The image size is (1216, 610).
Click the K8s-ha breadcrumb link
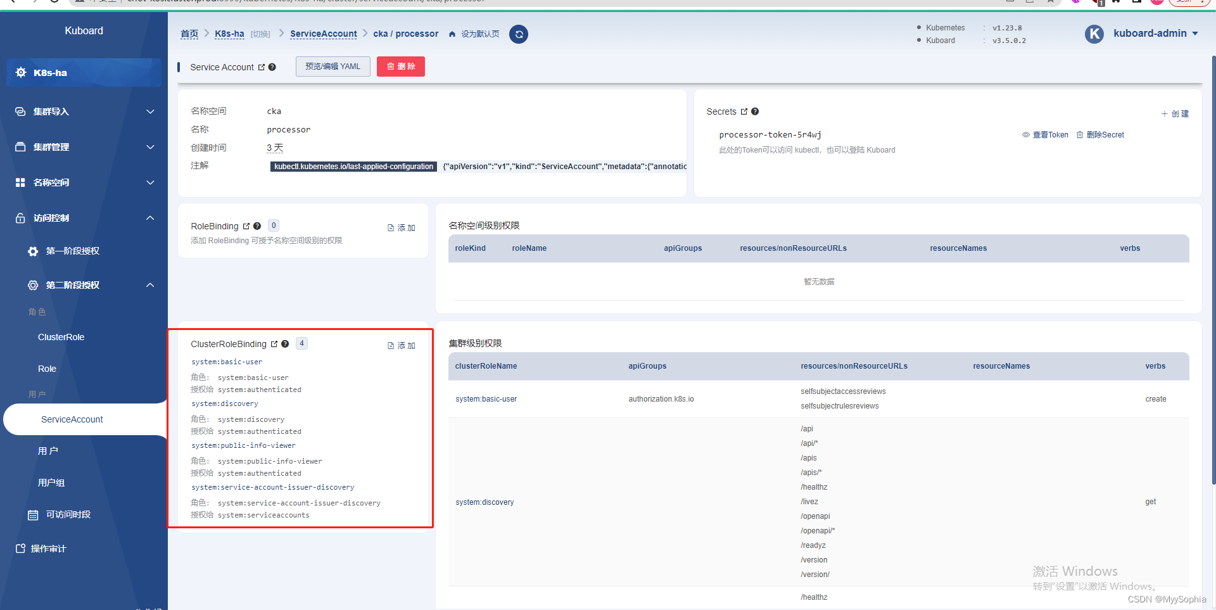[x=229, y=34]
